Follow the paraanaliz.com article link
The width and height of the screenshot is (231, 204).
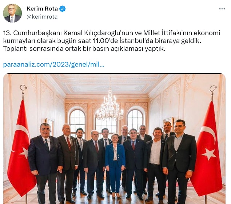(53, 65)
